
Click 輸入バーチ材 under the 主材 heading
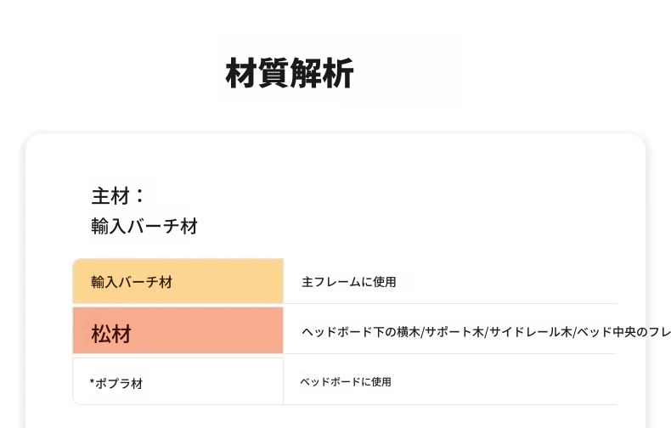point(144,227)
